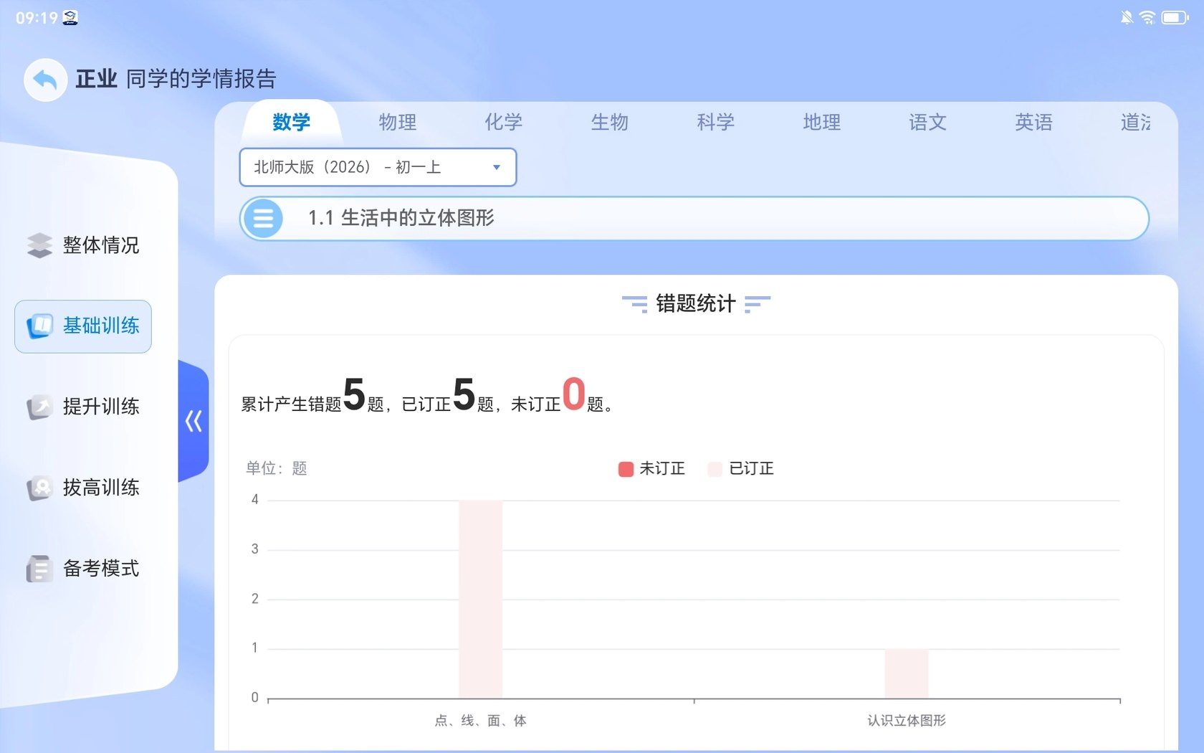Switch to the 地理 tab
The height and width of the screenshot is (753, 1204).
[822, 123]
